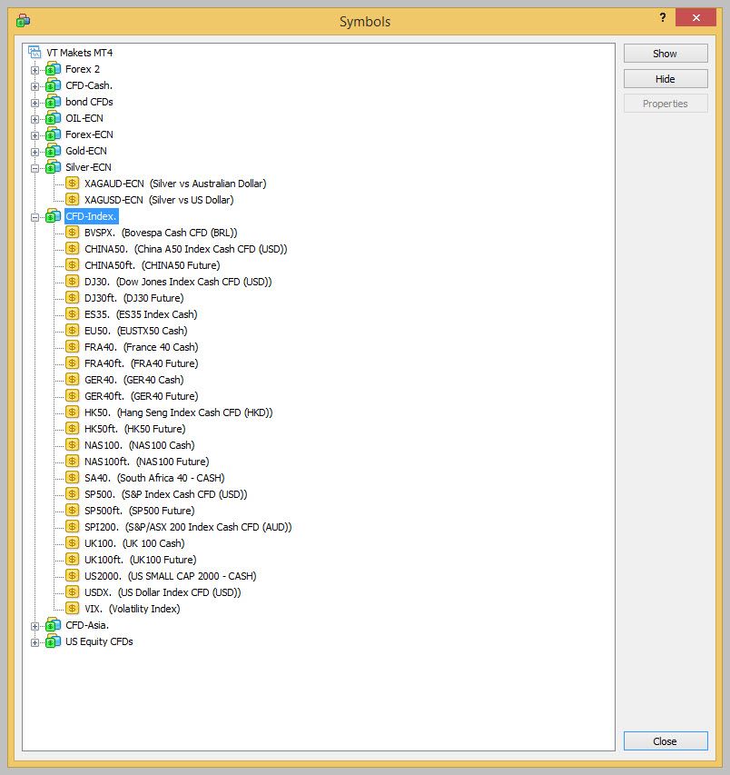Select BVSPX. (Bovespa Cash CFD) text
This screenshot has height=775, width=730.
pyautogui.click(x=161, y=233)
